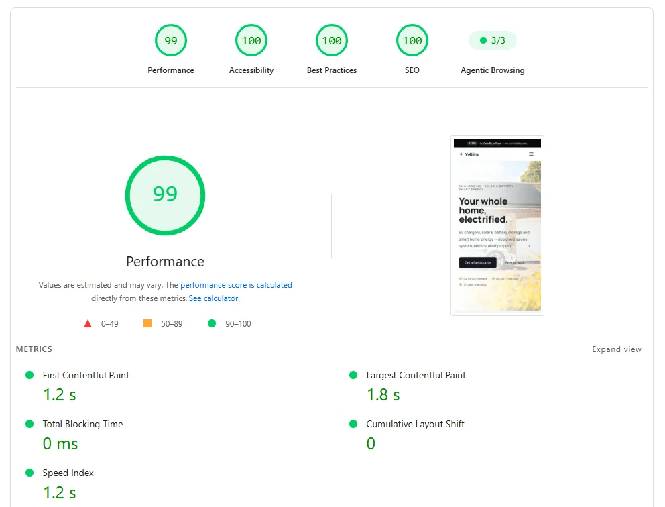
Task: Click the 50–89 score range text
Action: pyautogui.click(x=172, y=324)
